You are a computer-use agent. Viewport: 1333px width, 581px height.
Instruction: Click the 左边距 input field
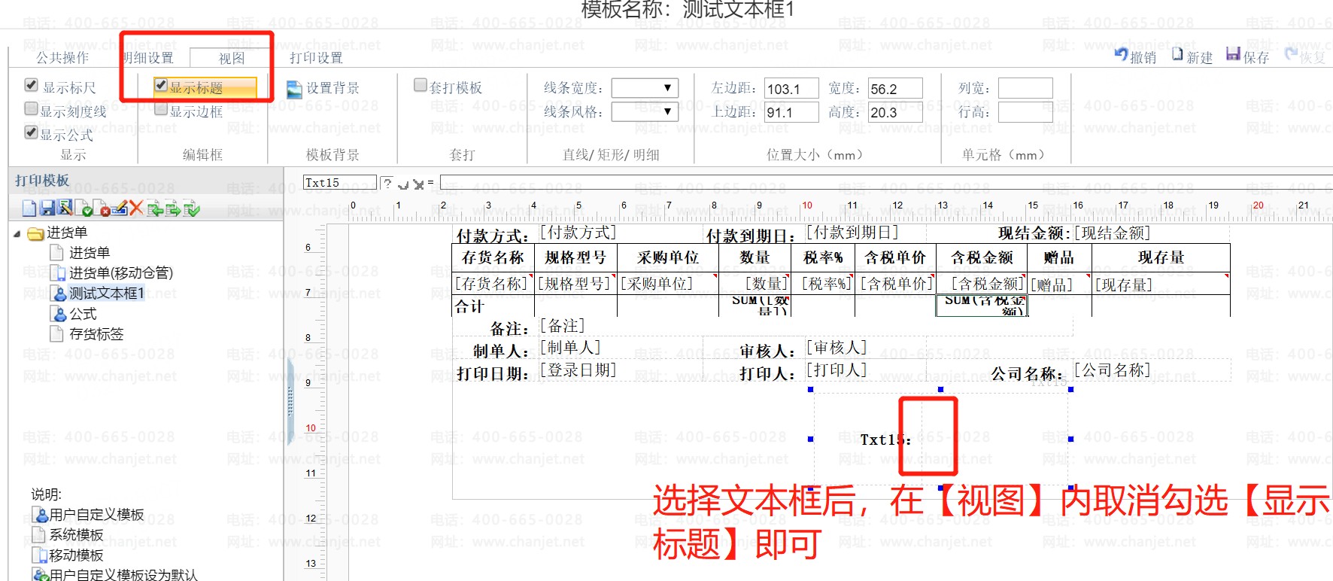click(791, 89)
